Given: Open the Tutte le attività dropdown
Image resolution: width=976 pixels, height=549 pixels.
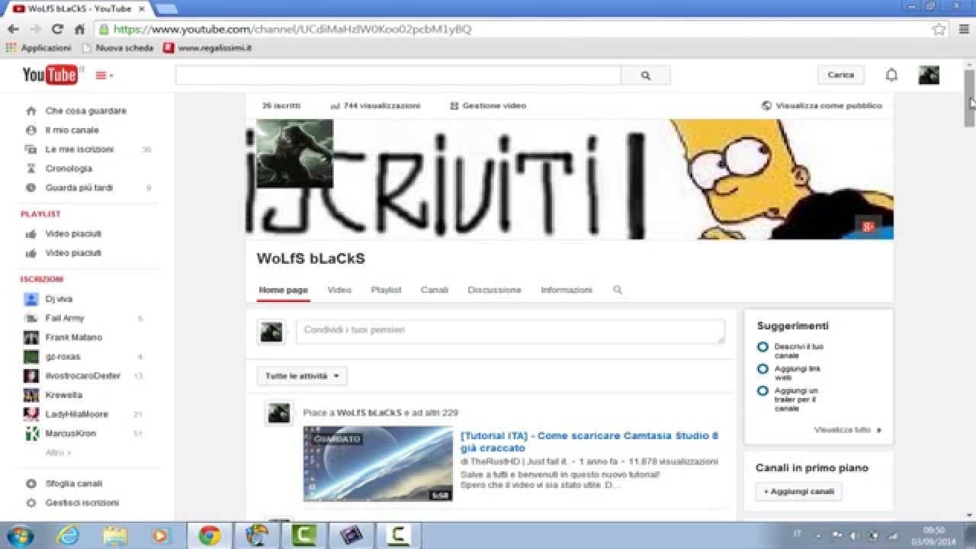Looking at the screenshot, I should pyautogui.click(x=302, y=376).
